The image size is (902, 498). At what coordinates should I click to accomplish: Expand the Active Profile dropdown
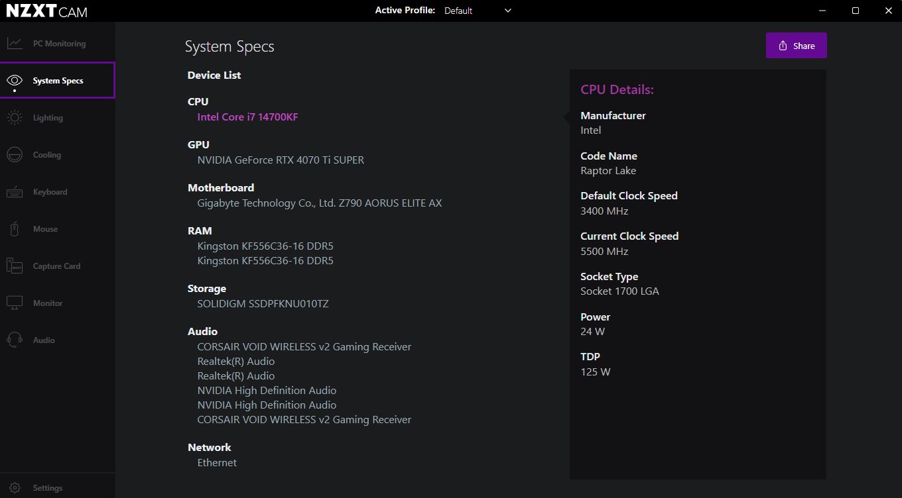[478, 11]
